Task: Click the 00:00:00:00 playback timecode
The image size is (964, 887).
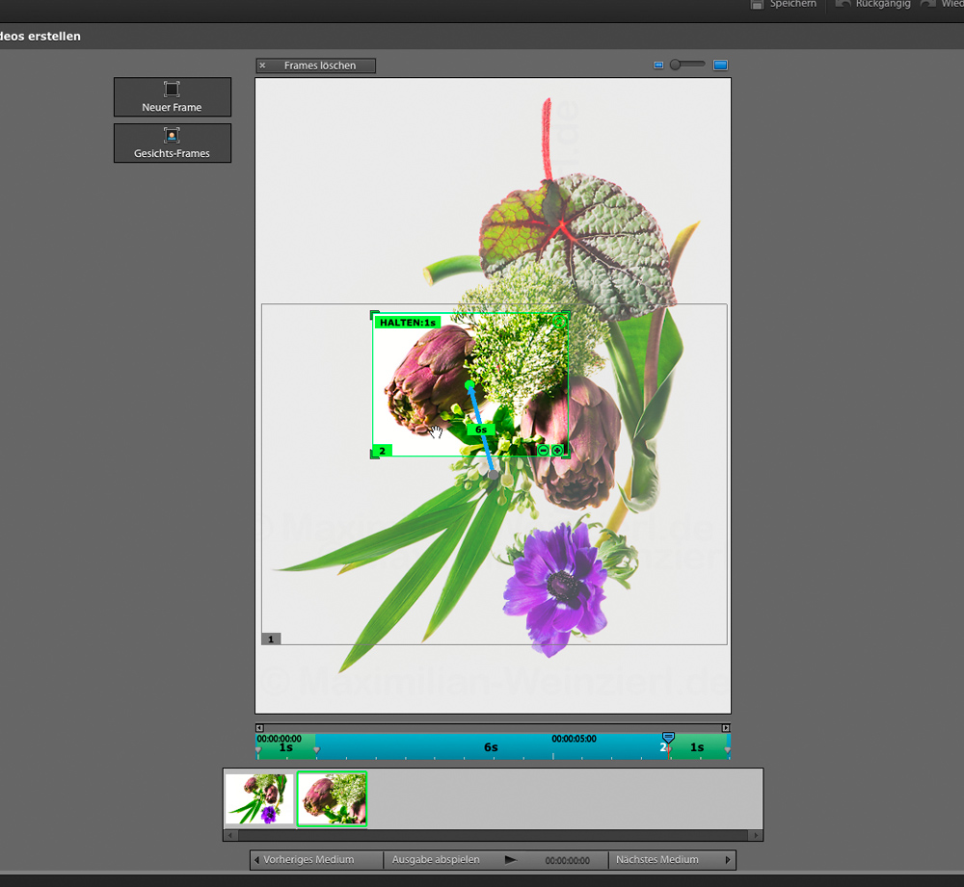Action: (x=567, y=861)
